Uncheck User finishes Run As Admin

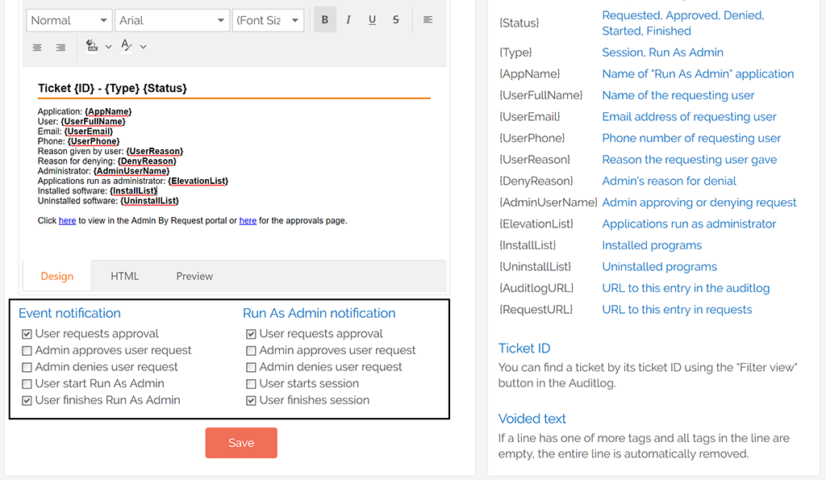tap(27, 400)
